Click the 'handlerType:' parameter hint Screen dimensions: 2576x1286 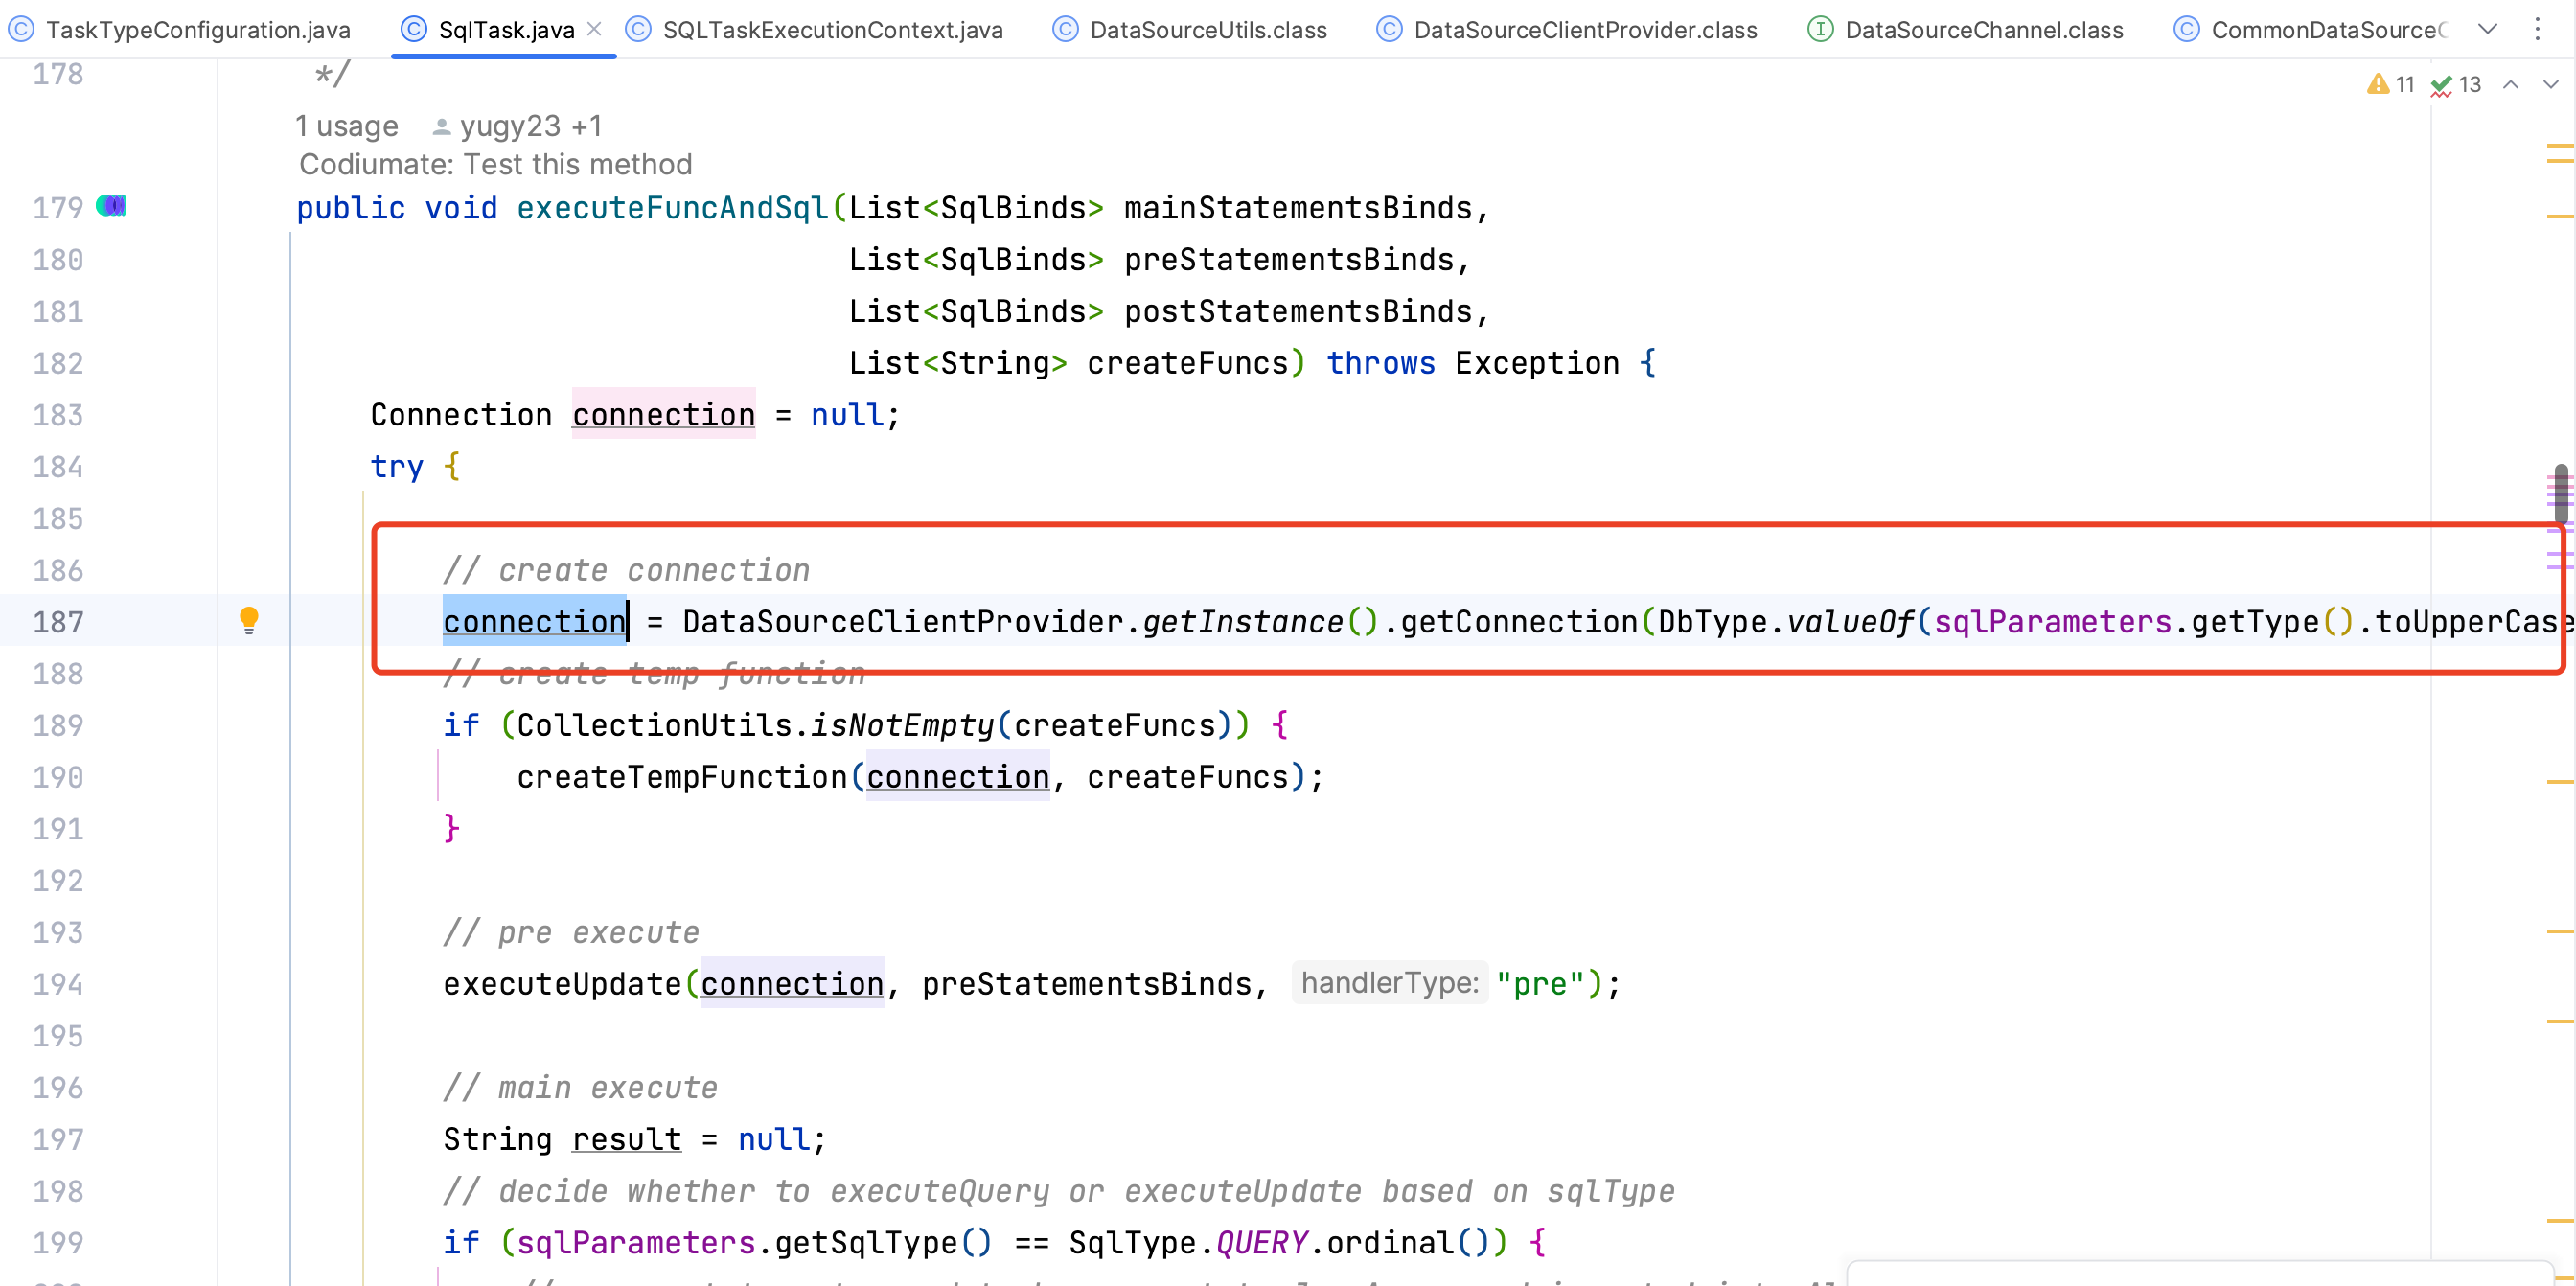[1390, 983]
